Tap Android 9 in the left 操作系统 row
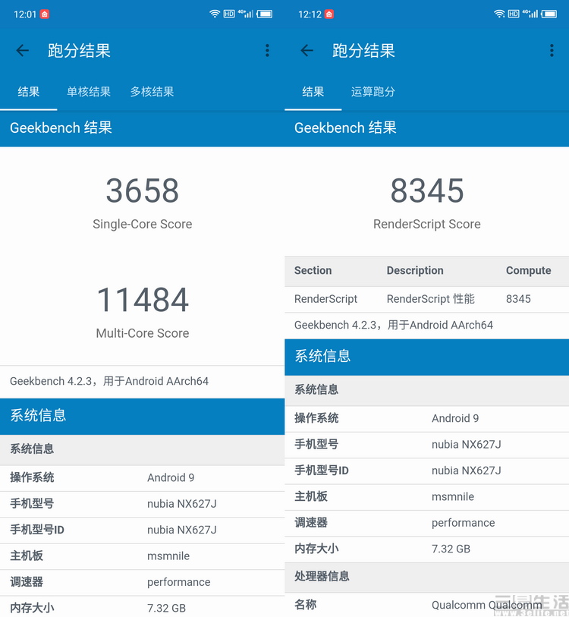This screenshot has width=569, height=617. click(171, 477)
